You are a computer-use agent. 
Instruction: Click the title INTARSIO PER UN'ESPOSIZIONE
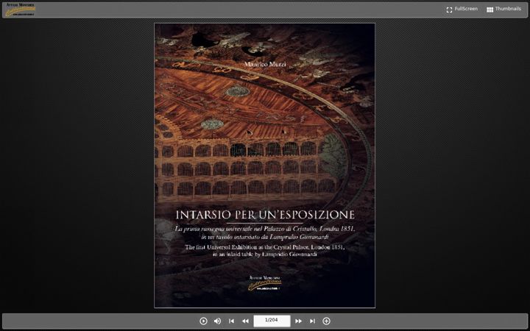point(265,215)
